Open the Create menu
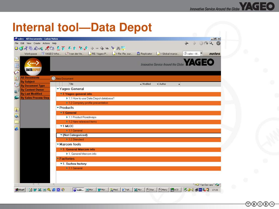 37,43
